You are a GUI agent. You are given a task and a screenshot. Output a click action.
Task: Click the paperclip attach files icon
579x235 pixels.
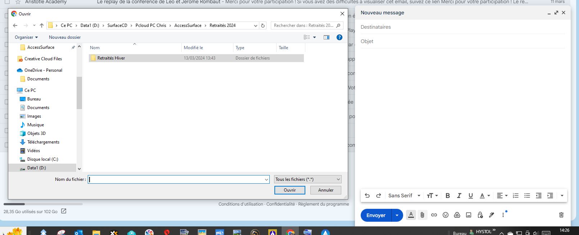423,215
